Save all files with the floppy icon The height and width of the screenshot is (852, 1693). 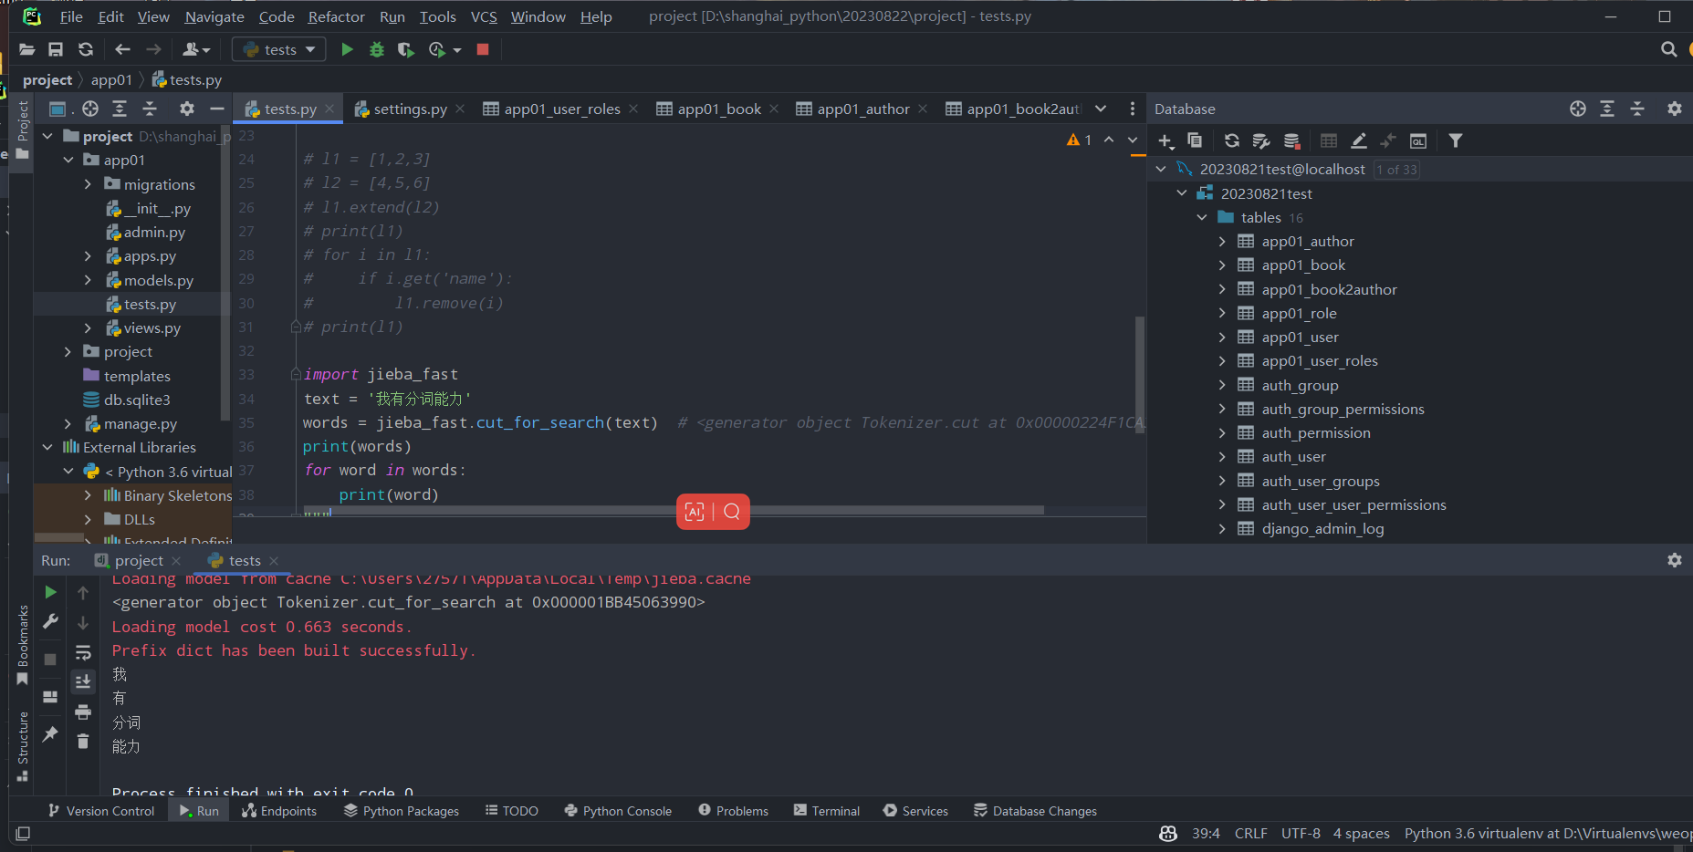(x=56, y=49)
